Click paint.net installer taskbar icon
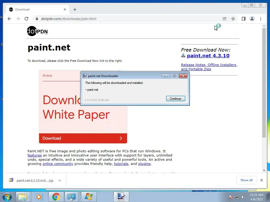 click(121, 197)
